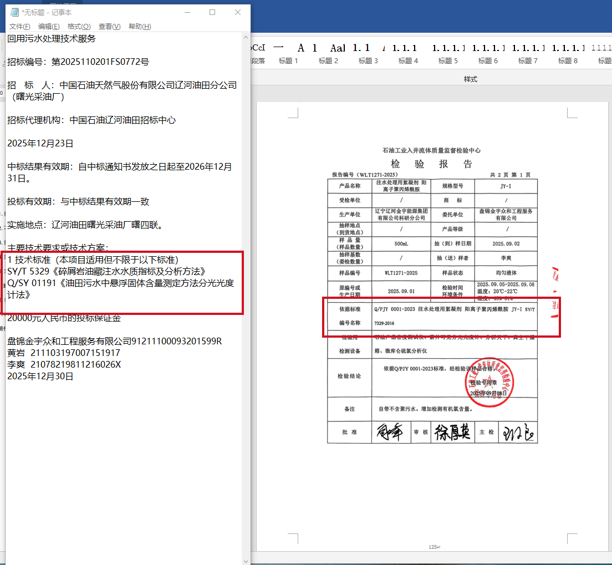
Task: Click the sample number cell WLT1271-2025
Action: [x=401, y=273]
